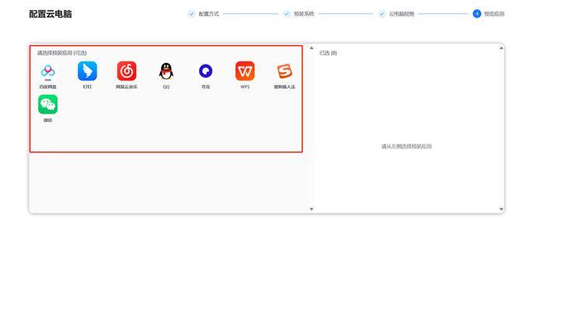
Task: Click app list scrollbar up arrow
Action: point(312,48)
